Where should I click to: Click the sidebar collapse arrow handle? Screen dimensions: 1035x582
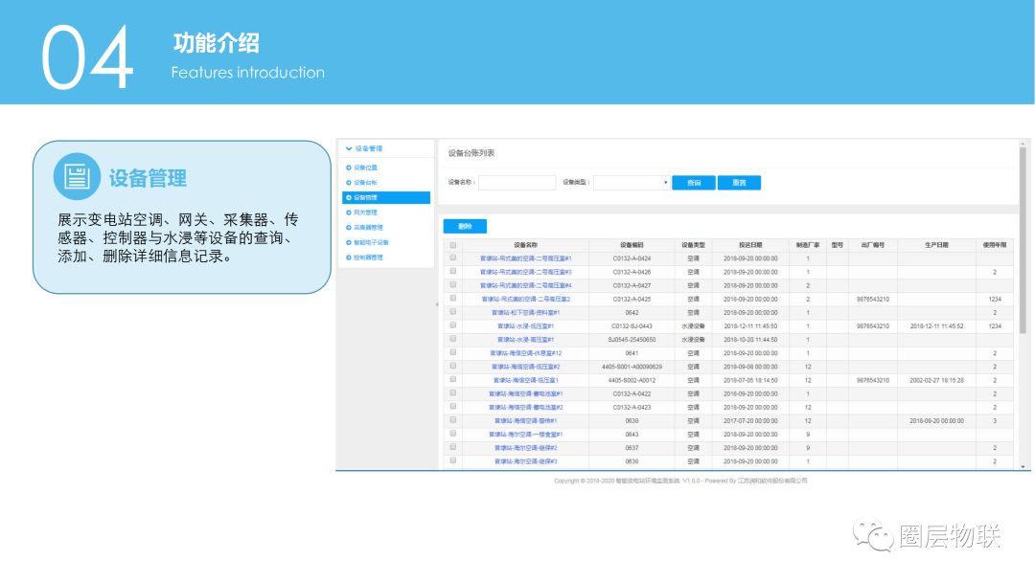point(436,304)
